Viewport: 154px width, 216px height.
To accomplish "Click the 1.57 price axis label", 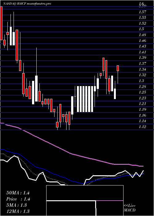I will tap(142, 12).
